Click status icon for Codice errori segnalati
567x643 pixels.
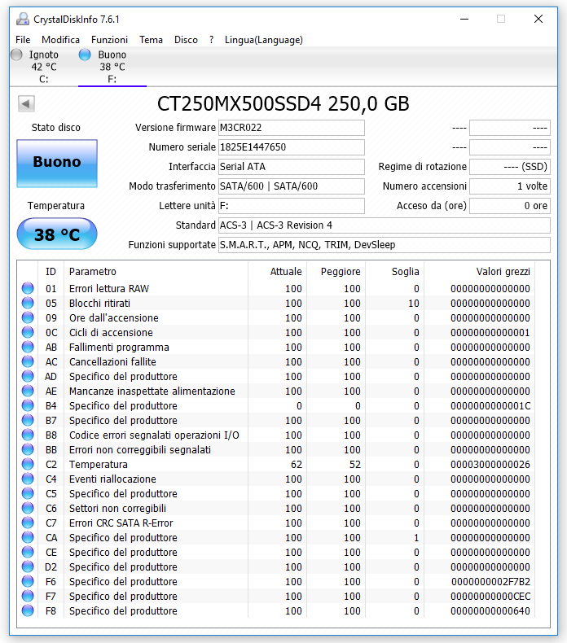pos(28,435)
